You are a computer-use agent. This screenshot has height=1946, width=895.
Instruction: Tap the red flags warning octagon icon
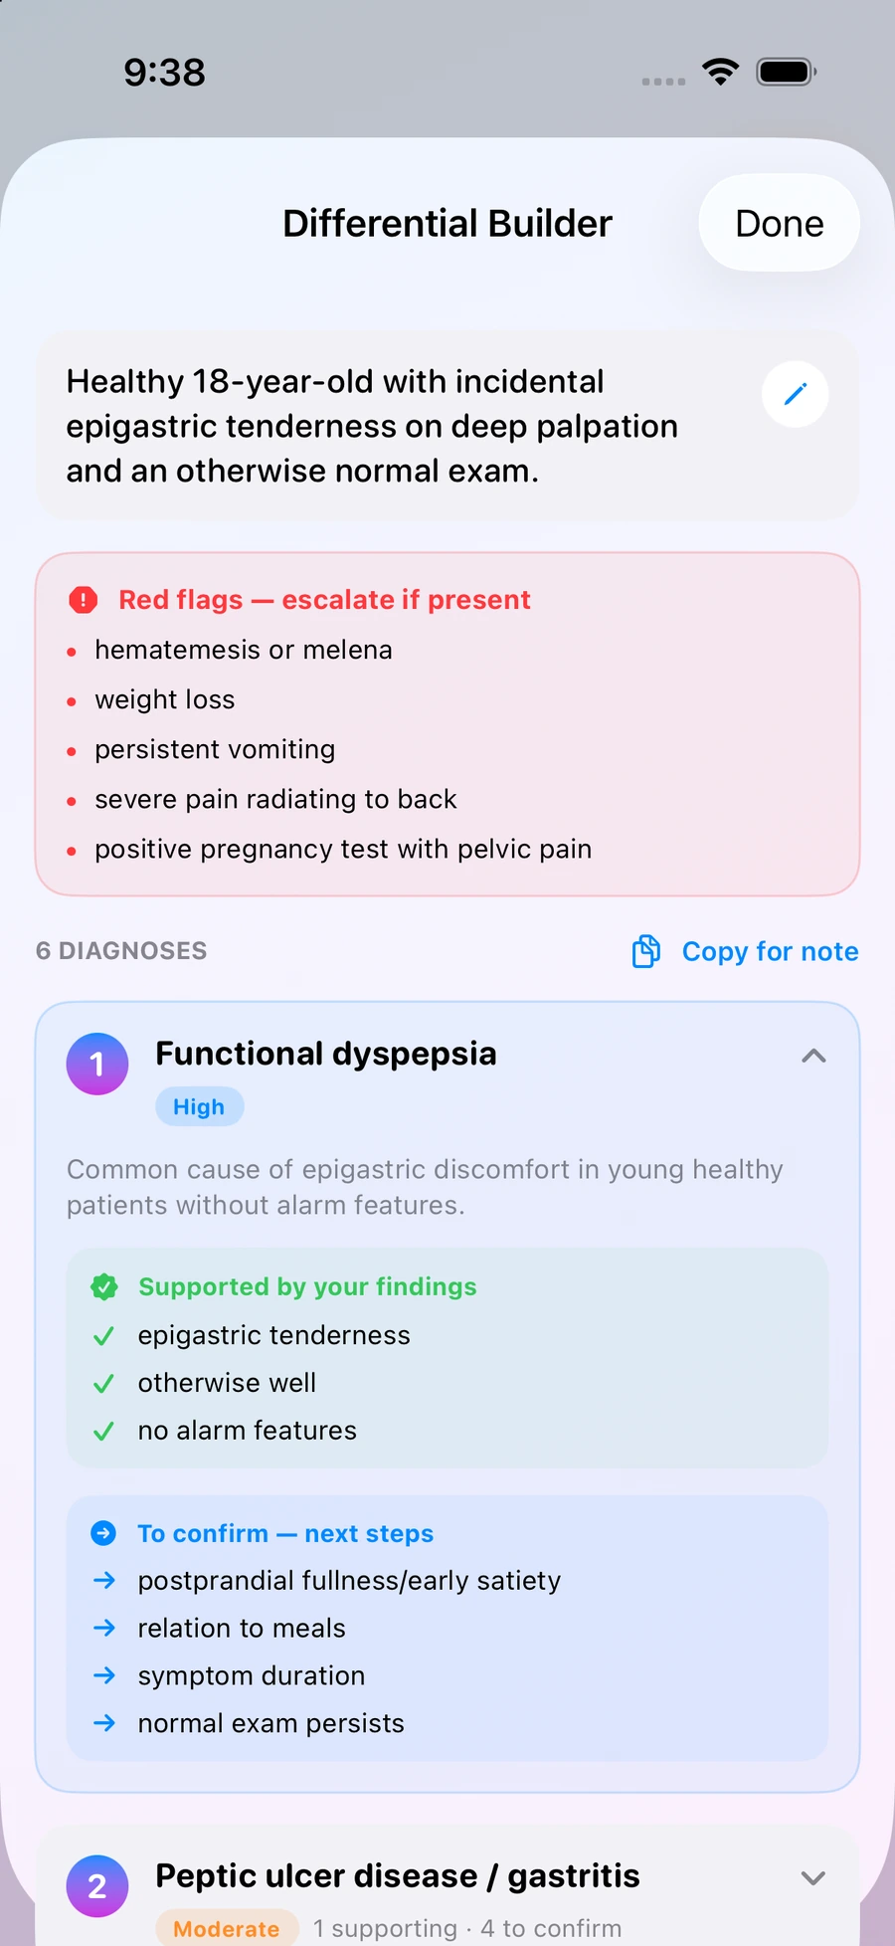(x=84, y=600)
